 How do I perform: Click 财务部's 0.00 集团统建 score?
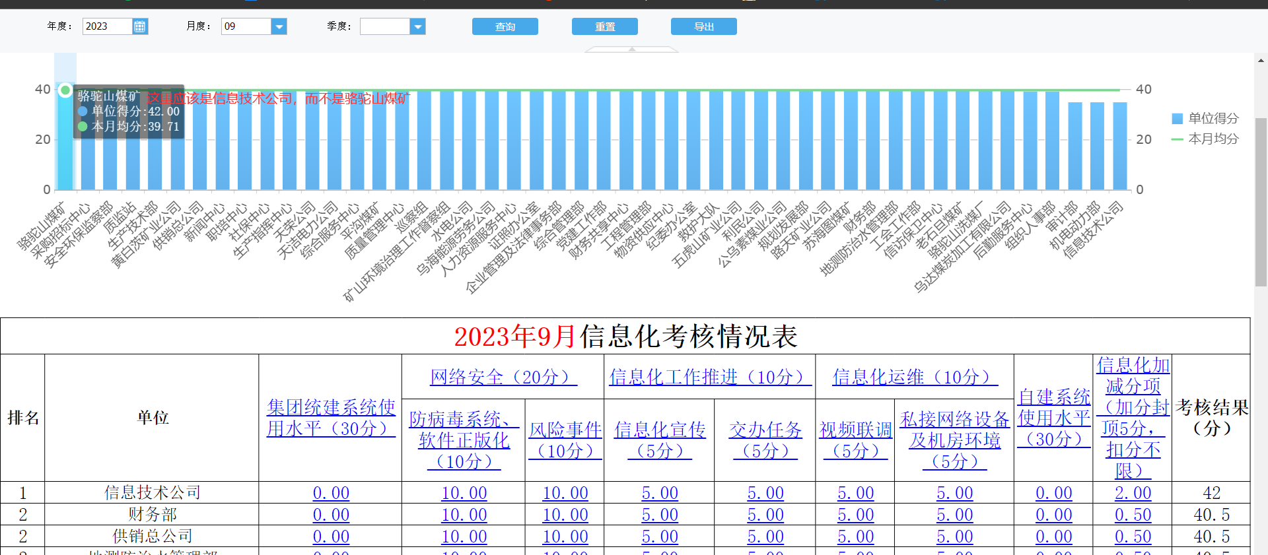331,515
